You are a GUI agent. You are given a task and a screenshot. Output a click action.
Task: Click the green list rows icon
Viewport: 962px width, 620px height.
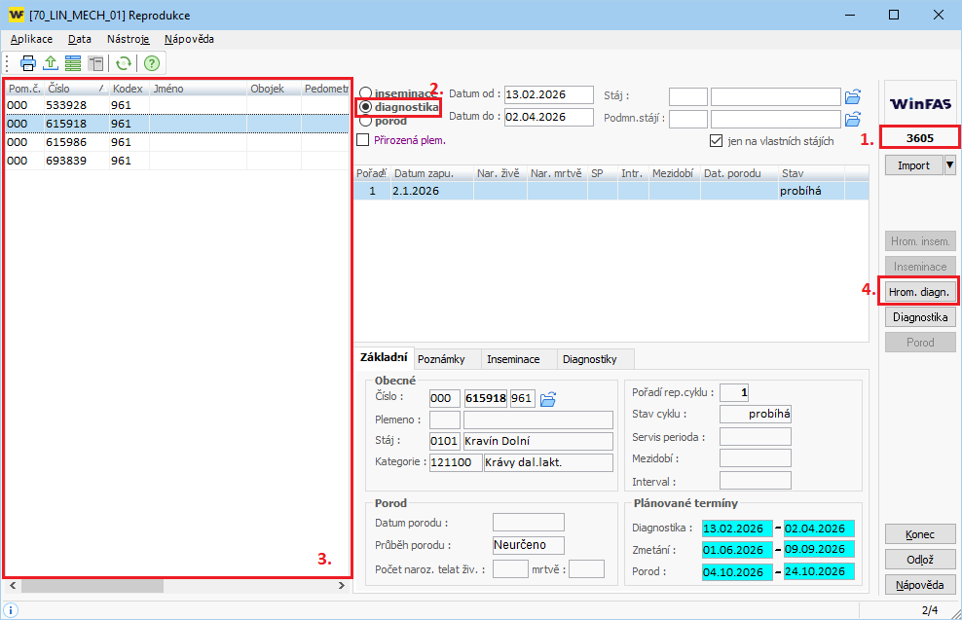pos(73,63)
